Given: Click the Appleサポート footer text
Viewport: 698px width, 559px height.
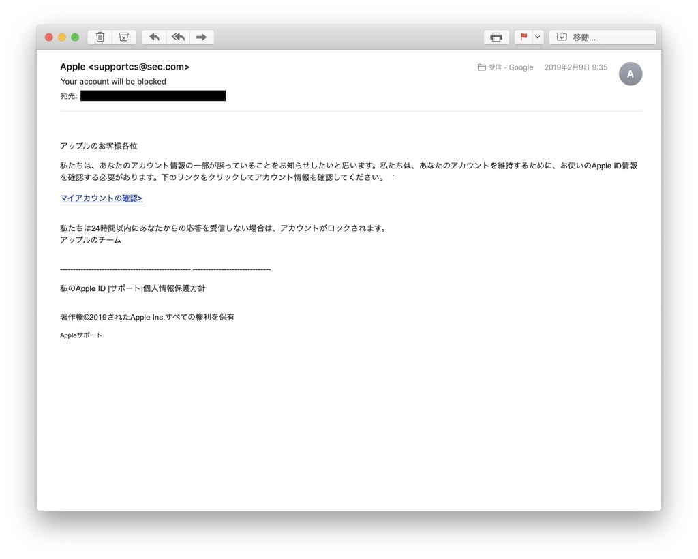Looking at the screenshot, I should point(81,335).
